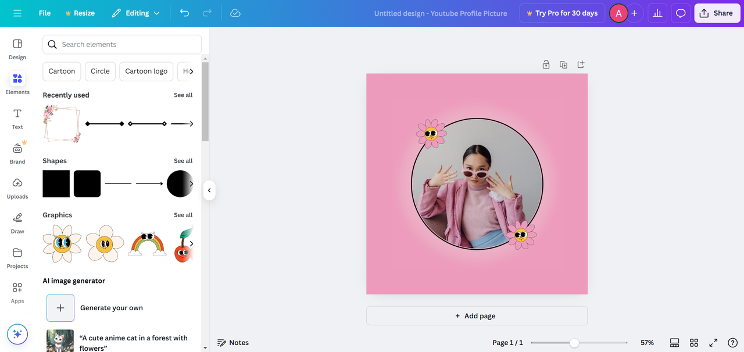Open the account avatar A
This screenshot has width=744, height=352.
click(618, 13)
